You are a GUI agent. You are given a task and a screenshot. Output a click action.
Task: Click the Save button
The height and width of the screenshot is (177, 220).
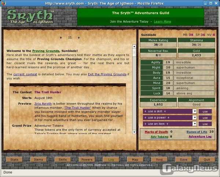[184, 160]
